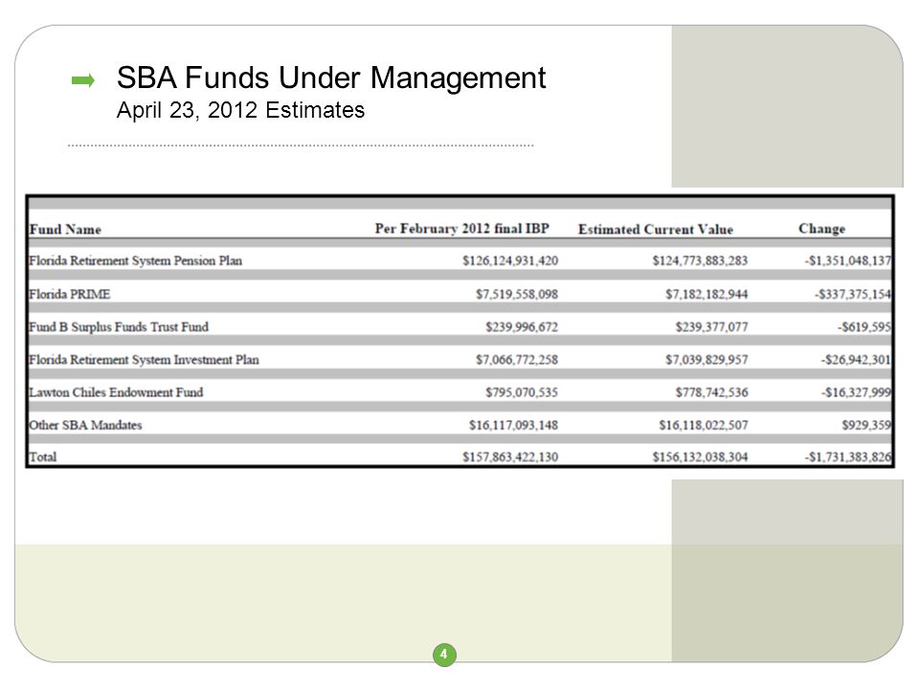Image resolution: width=919 pixels, height=689 pixels.
Task: Select the change -$16,327,999
Action: tap(856, 392)
